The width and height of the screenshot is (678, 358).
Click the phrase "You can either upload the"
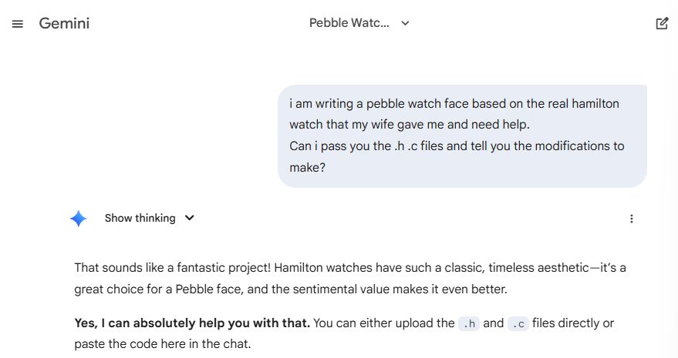[384, 323]
